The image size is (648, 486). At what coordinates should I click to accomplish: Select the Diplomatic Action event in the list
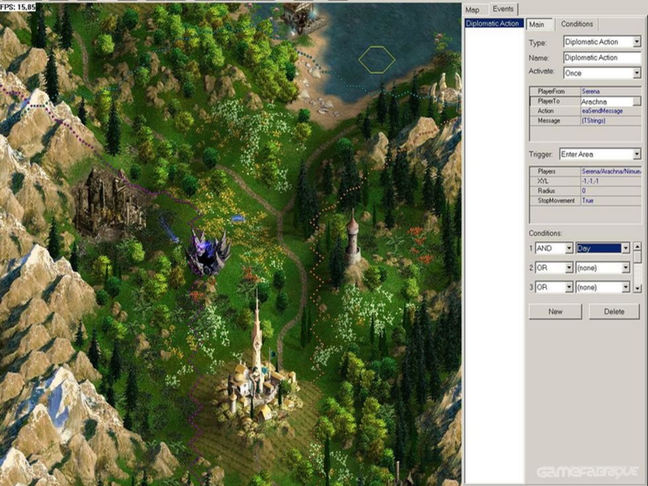click(493, 23)
